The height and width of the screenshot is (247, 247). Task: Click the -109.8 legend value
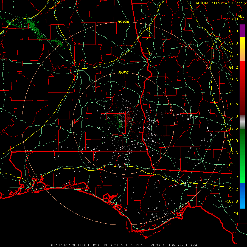231,201
